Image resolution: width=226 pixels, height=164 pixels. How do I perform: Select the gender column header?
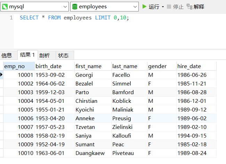(162, 66)
